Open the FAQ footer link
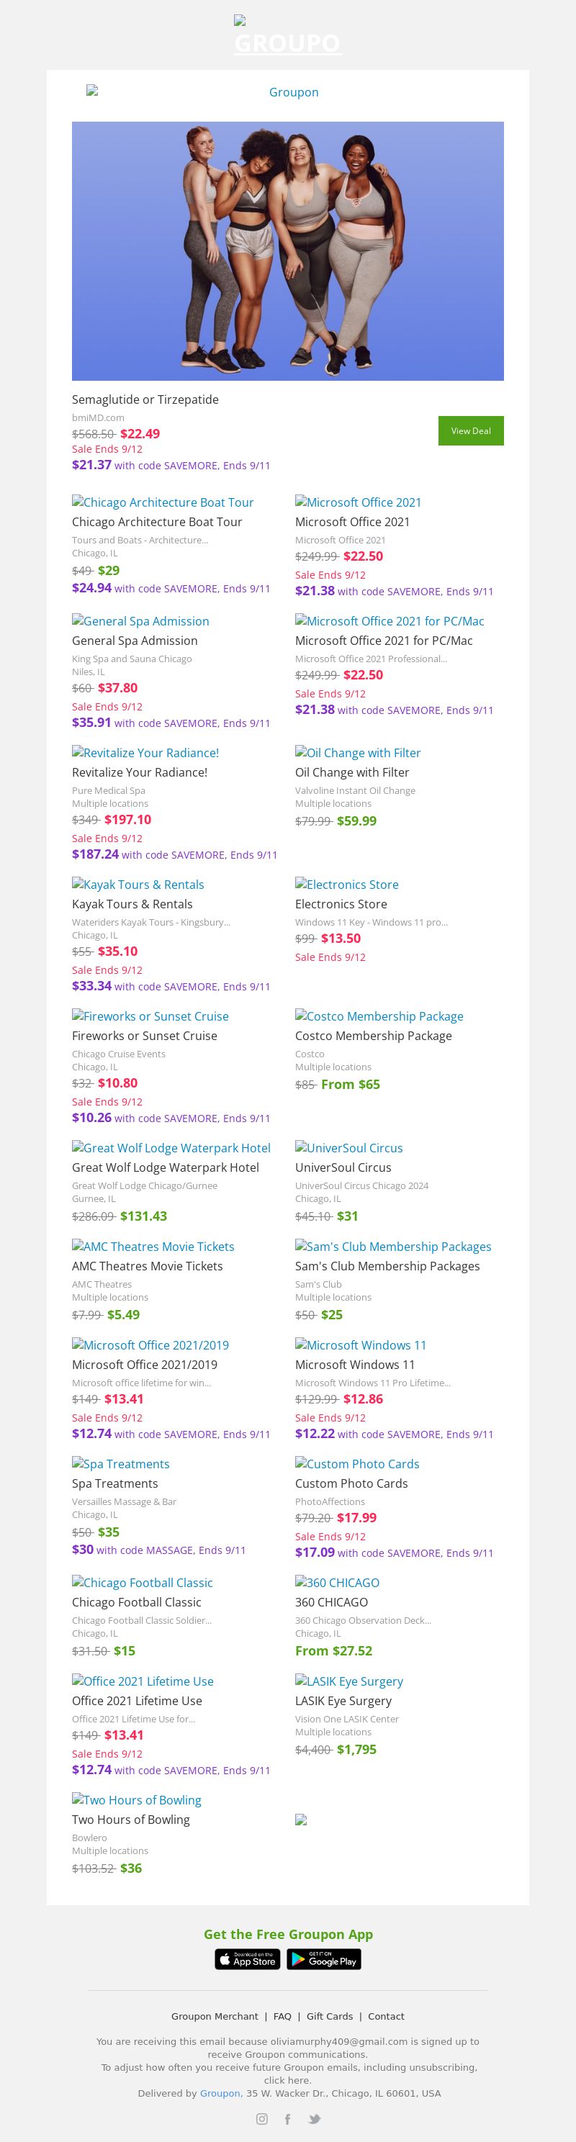This screenshot has width=576, height=2142. pyautogui.click(x=282, y=2015)
